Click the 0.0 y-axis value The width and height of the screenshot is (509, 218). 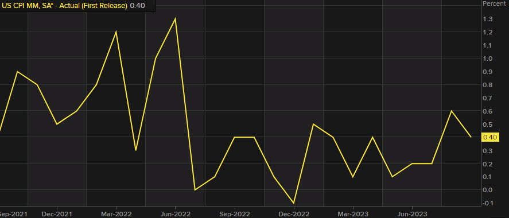coord(488,190)
